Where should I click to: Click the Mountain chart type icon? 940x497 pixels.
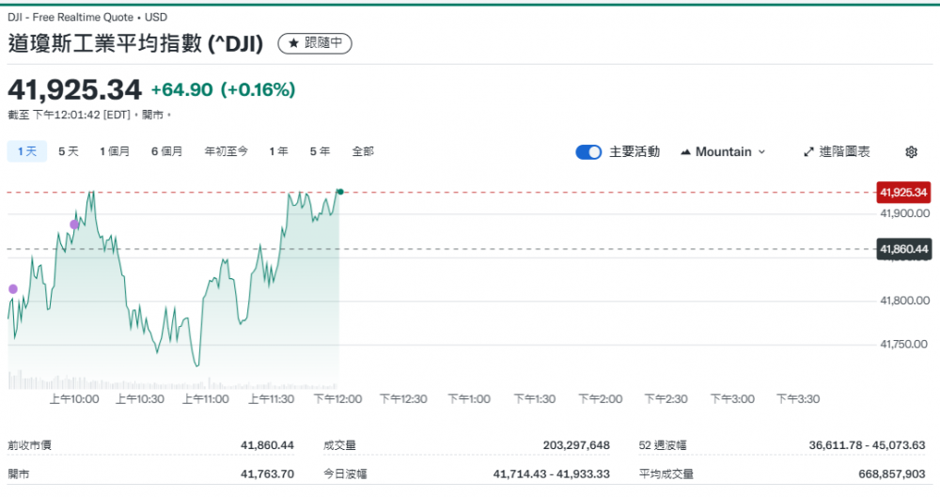tap(685, 152)
